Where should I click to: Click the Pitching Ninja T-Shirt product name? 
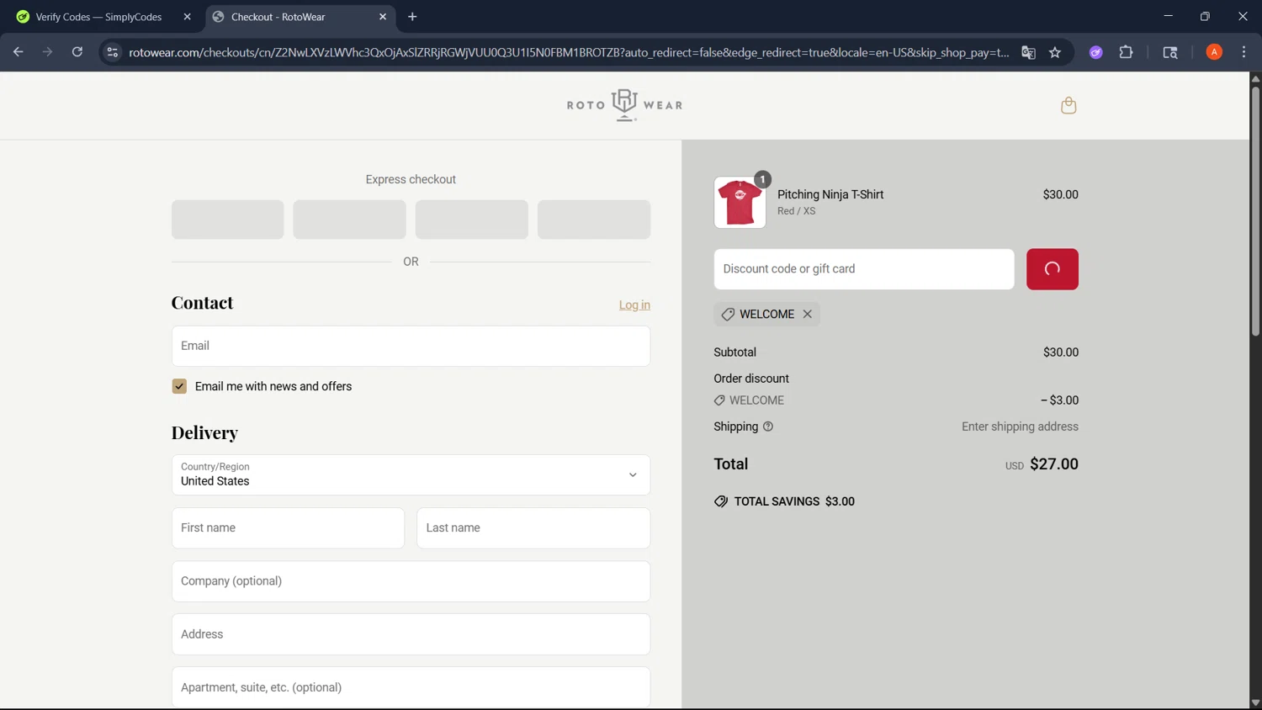point(830,194)
